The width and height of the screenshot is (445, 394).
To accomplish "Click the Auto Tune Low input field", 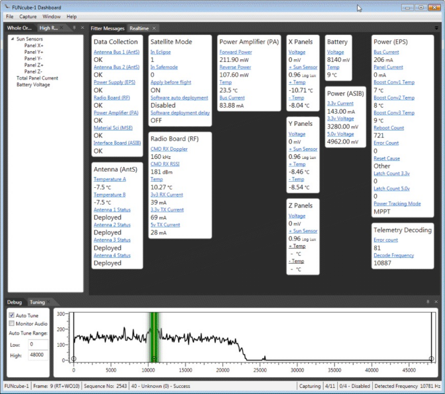I will point(38,344).
